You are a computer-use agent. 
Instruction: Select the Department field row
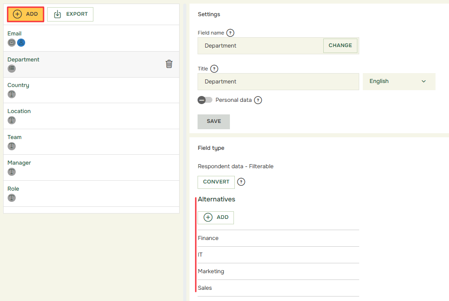[91, 65]
